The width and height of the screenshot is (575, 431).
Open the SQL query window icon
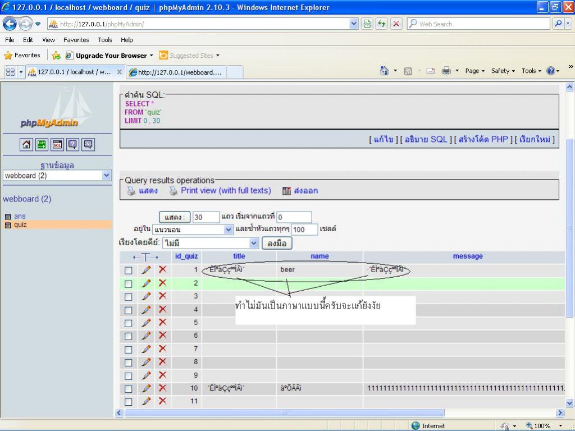point(57,144)
